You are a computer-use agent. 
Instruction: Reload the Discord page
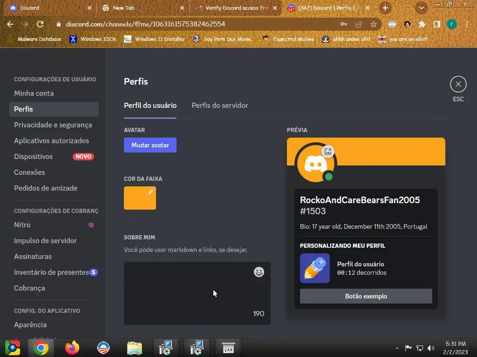40,24
